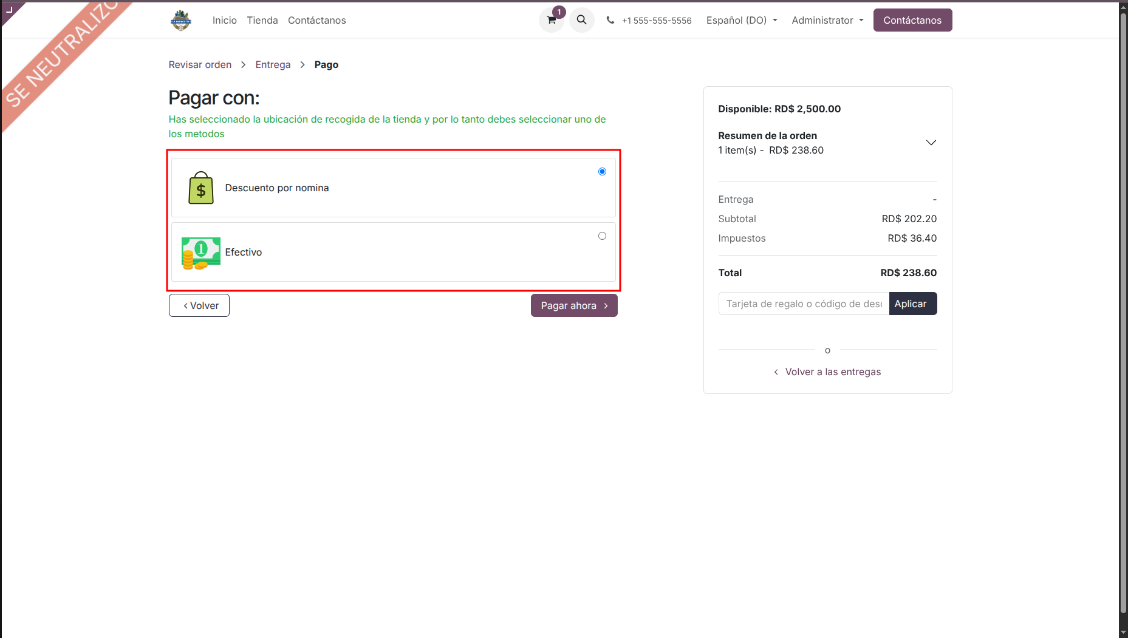The image size is (1128, 638).
Task: Click the Revisar orden breadcrumb
Action: pos(200,64)
